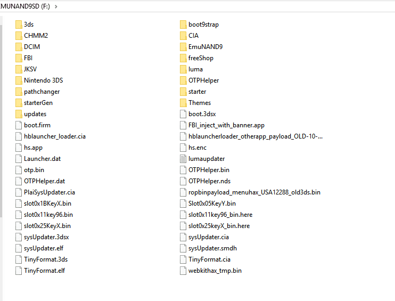Select the file name sysUpdater.elf
Viewport: 395px width, 301px height.
point(44,248)
